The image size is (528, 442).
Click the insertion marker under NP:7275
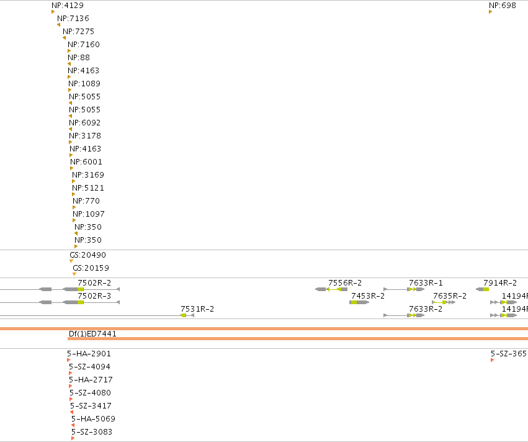(64, 38)
